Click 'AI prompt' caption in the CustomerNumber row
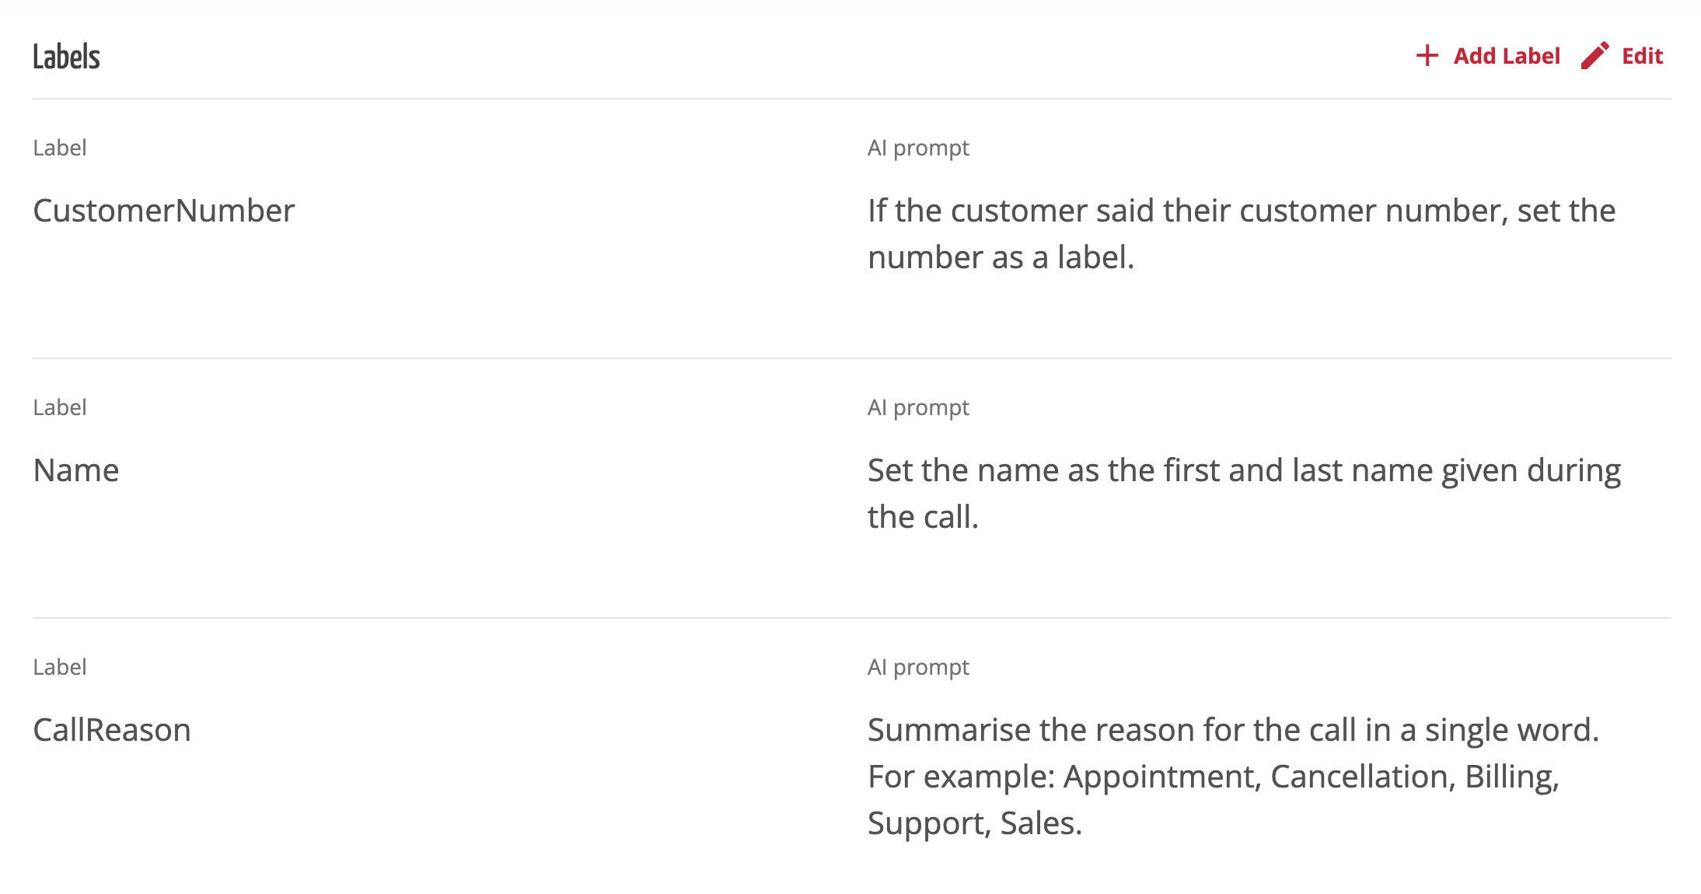The width and height of the screenshot is (1701, 894). [918, 148]
